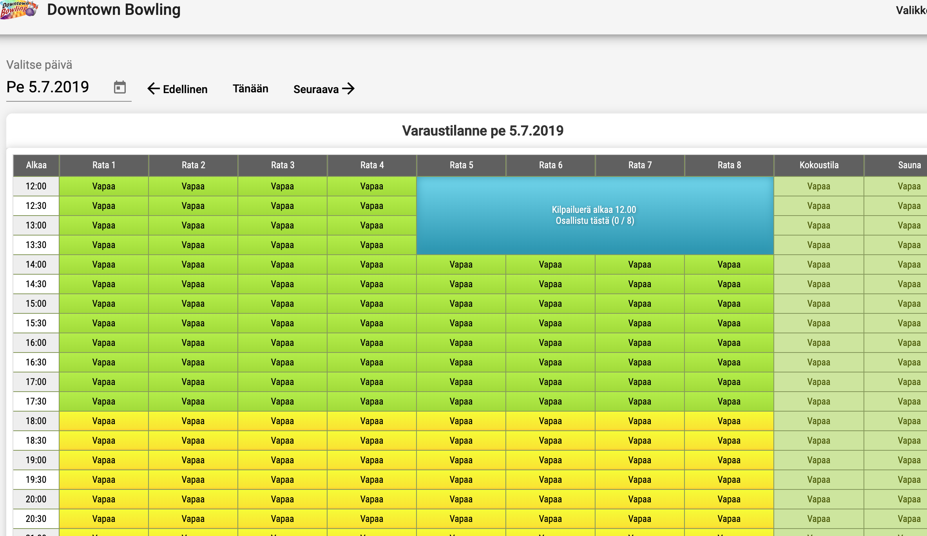Book Rata 3 at 19:30
The width and height of the screenshot is (927, 536).
coord(282,480)
